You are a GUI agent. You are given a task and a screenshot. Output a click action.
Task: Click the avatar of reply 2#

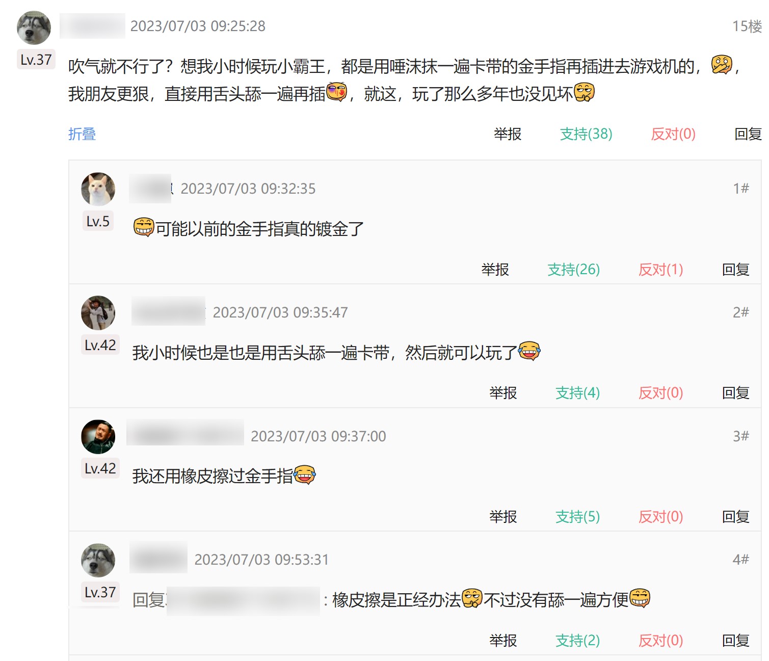pyautogui.click(x=98, y=312)
